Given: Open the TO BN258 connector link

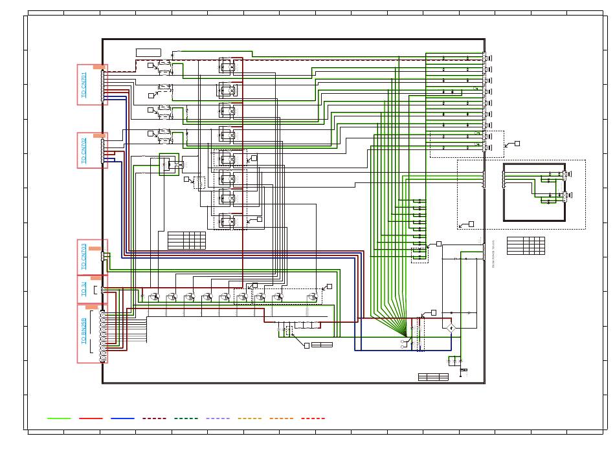Looking at the screenshot, I should [84, 331].
